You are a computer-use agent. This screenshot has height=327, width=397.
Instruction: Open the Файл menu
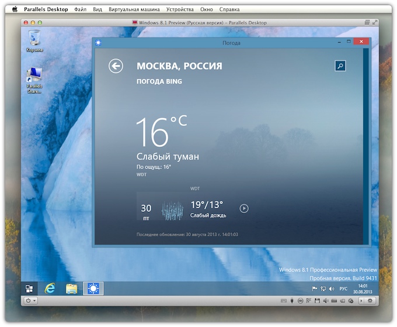point(80,9)
